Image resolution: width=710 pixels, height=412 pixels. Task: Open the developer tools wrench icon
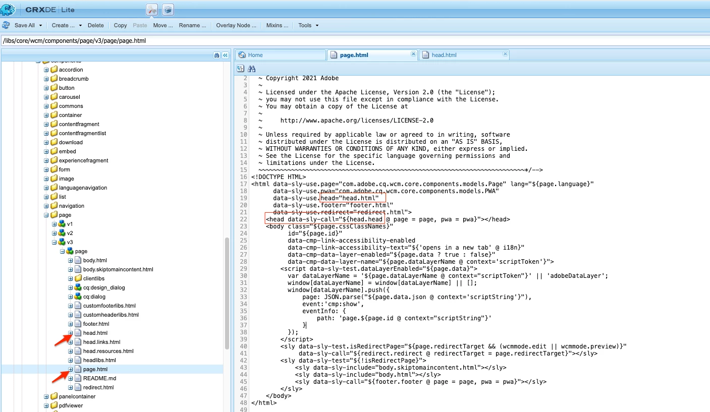point(152,10)
